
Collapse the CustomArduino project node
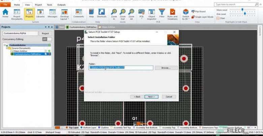coord(5,45)
